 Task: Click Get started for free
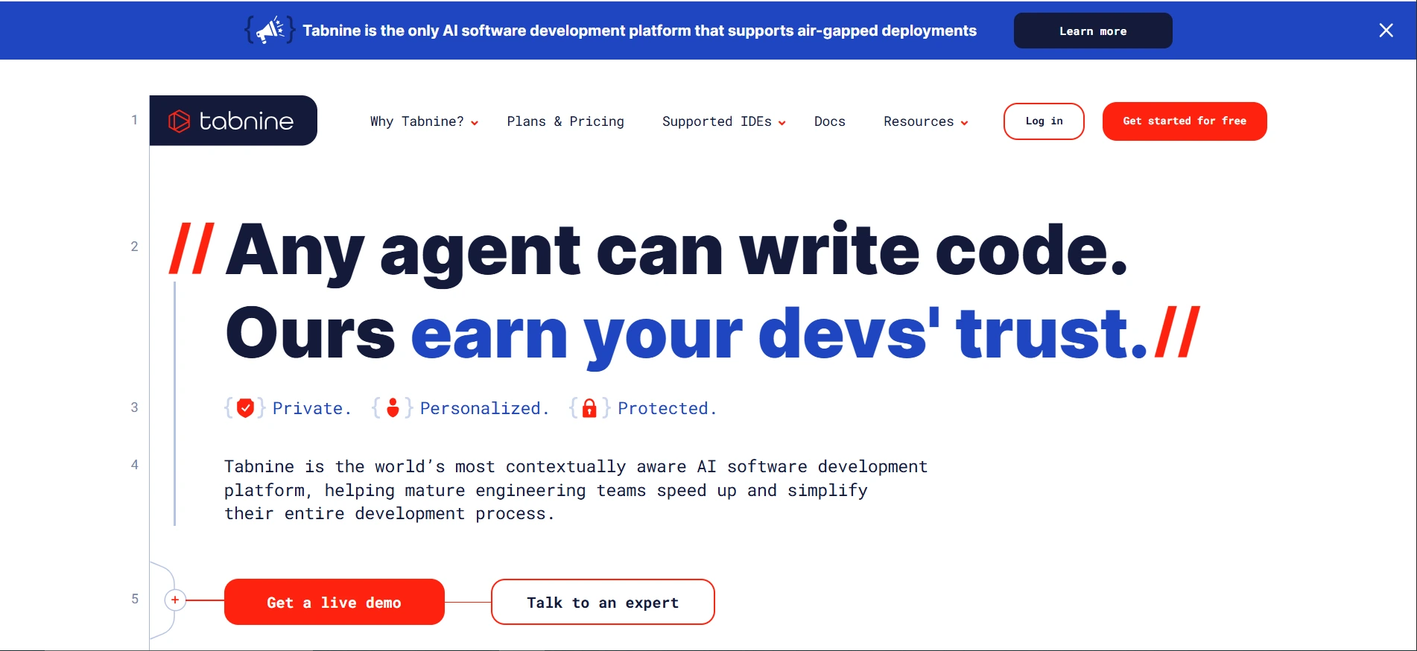pos(1185,121)
